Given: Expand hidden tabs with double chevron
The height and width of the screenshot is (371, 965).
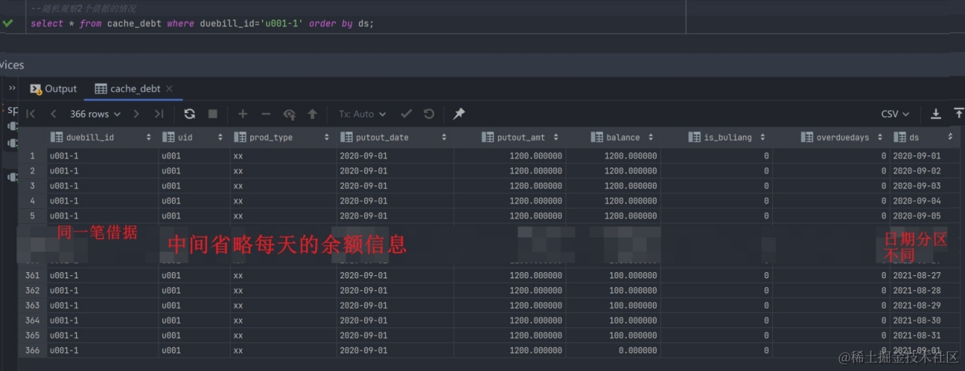Looking at the screenshot, I should (12, 88).
